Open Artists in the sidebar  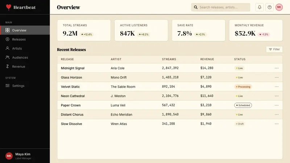(25, 48)
